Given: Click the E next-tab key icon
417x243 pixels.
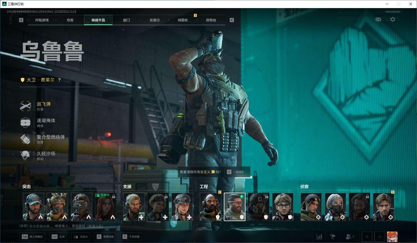Looking at the screenshot, I should (232, 20).
